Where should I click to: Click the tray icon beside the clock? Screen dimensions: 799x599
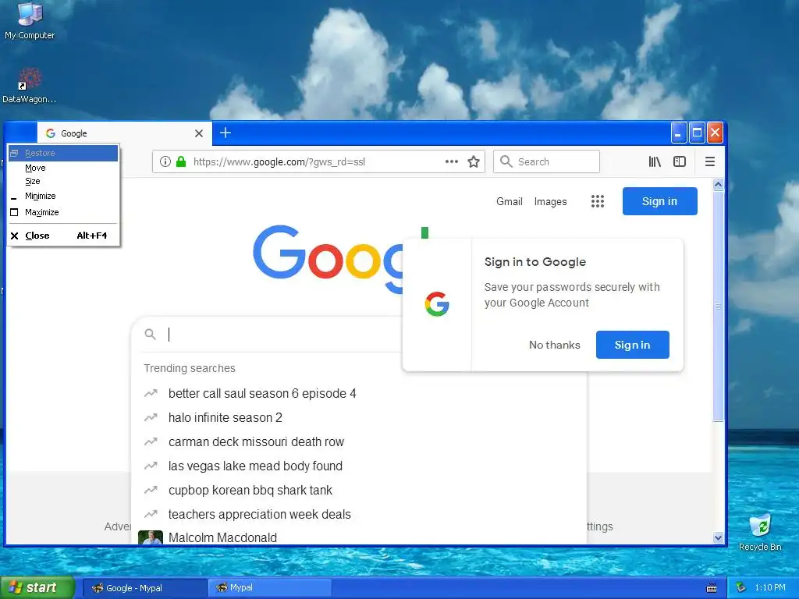click(x=741, y=587)
